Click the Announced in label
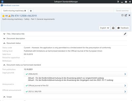The width and height of the screenshot is (132, 101). pyautogui.click(x=8, y=84)
